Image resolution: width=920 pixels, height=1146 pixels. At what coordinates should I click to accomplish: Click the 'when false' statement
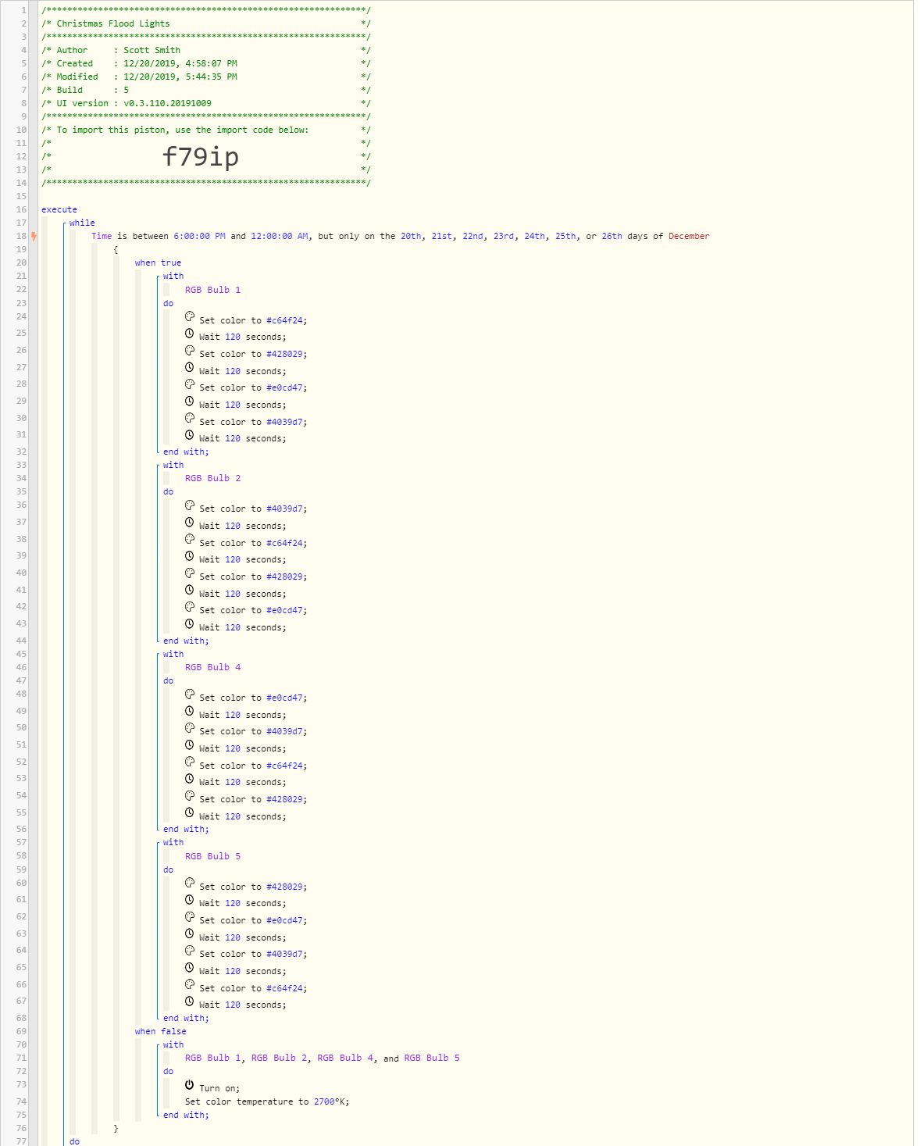pos(160,1031)
